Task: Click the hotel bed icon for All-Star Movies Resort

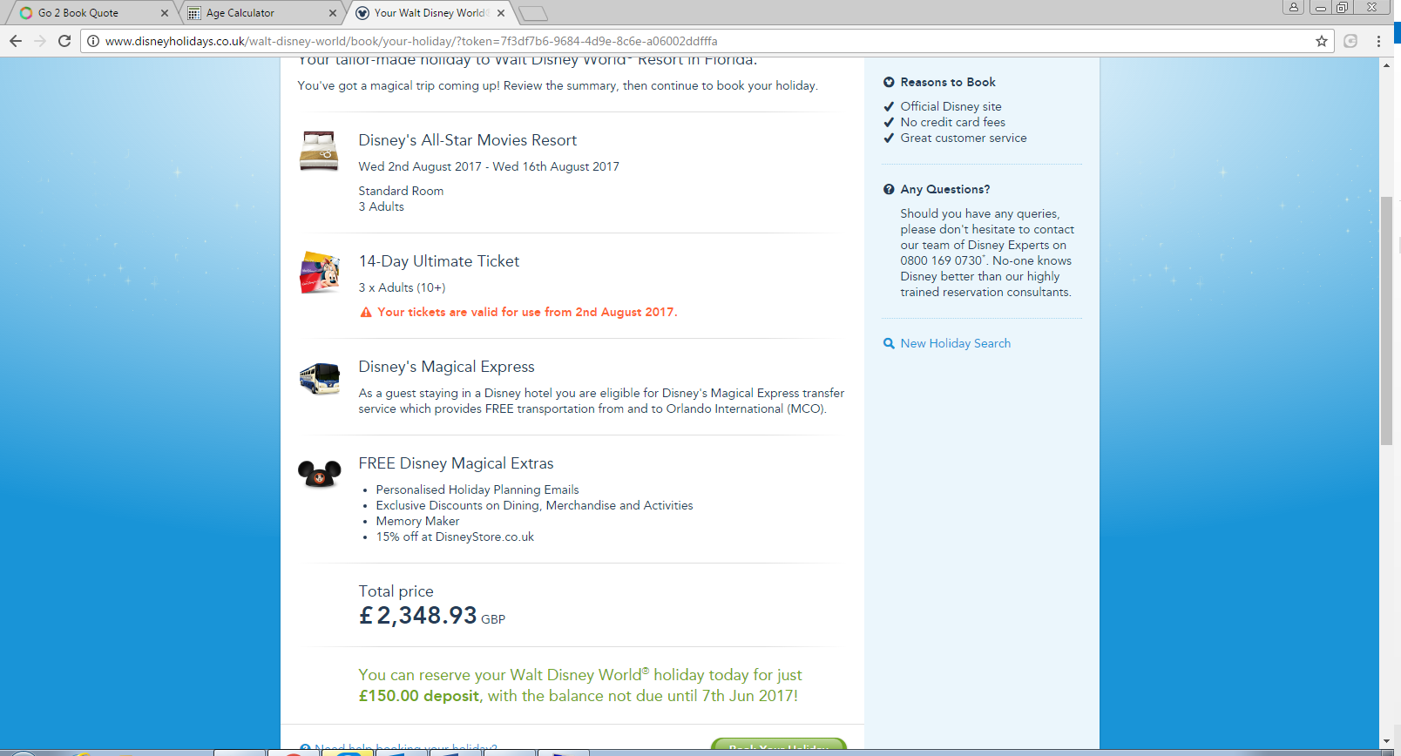Action: pos(319,151)
